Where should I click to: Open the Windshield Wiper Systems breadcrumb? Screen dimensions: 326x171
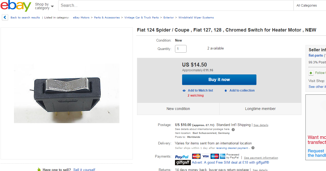point(196,18)
